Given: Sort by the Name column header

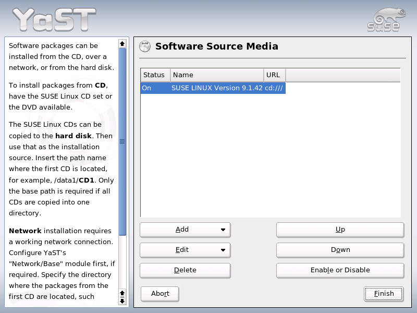Looking at the screenshot, I should [x=217, y=75].
